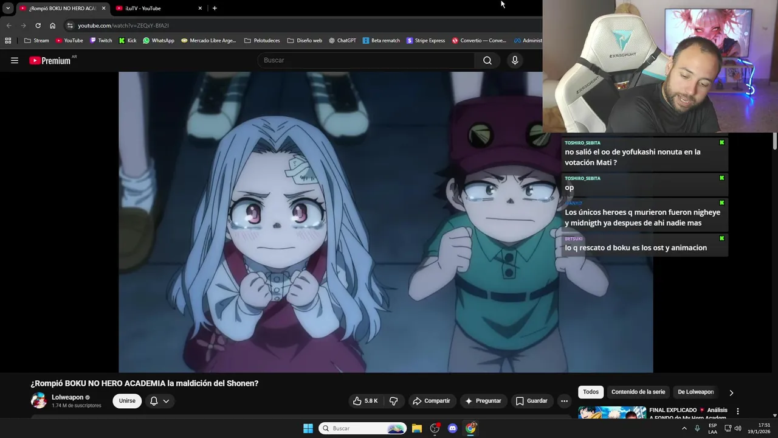The width and height of the screenshot is (778, 438).
Task: Reload the current page
Action: [x=38, y=26]
